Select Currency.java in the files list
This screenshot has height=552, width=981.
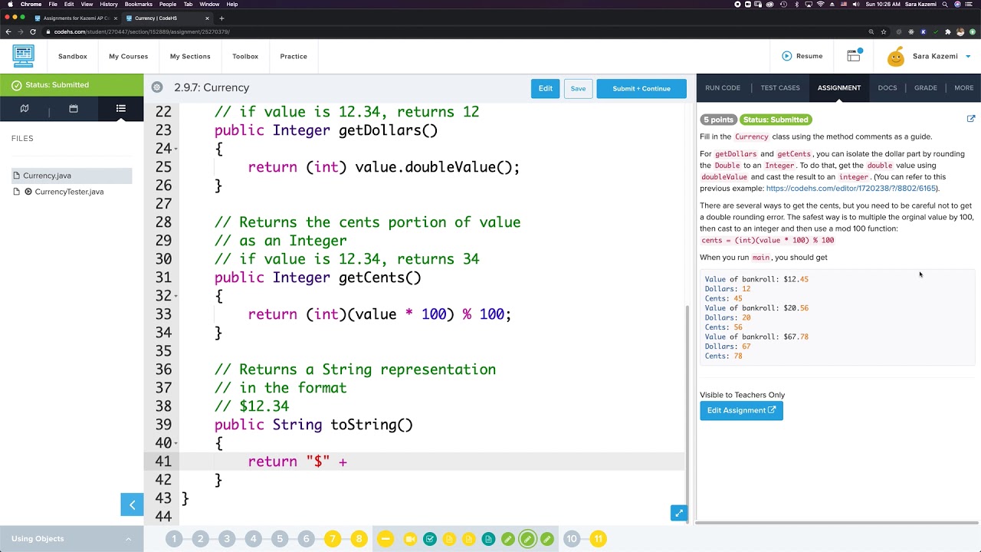pos(72,176)
